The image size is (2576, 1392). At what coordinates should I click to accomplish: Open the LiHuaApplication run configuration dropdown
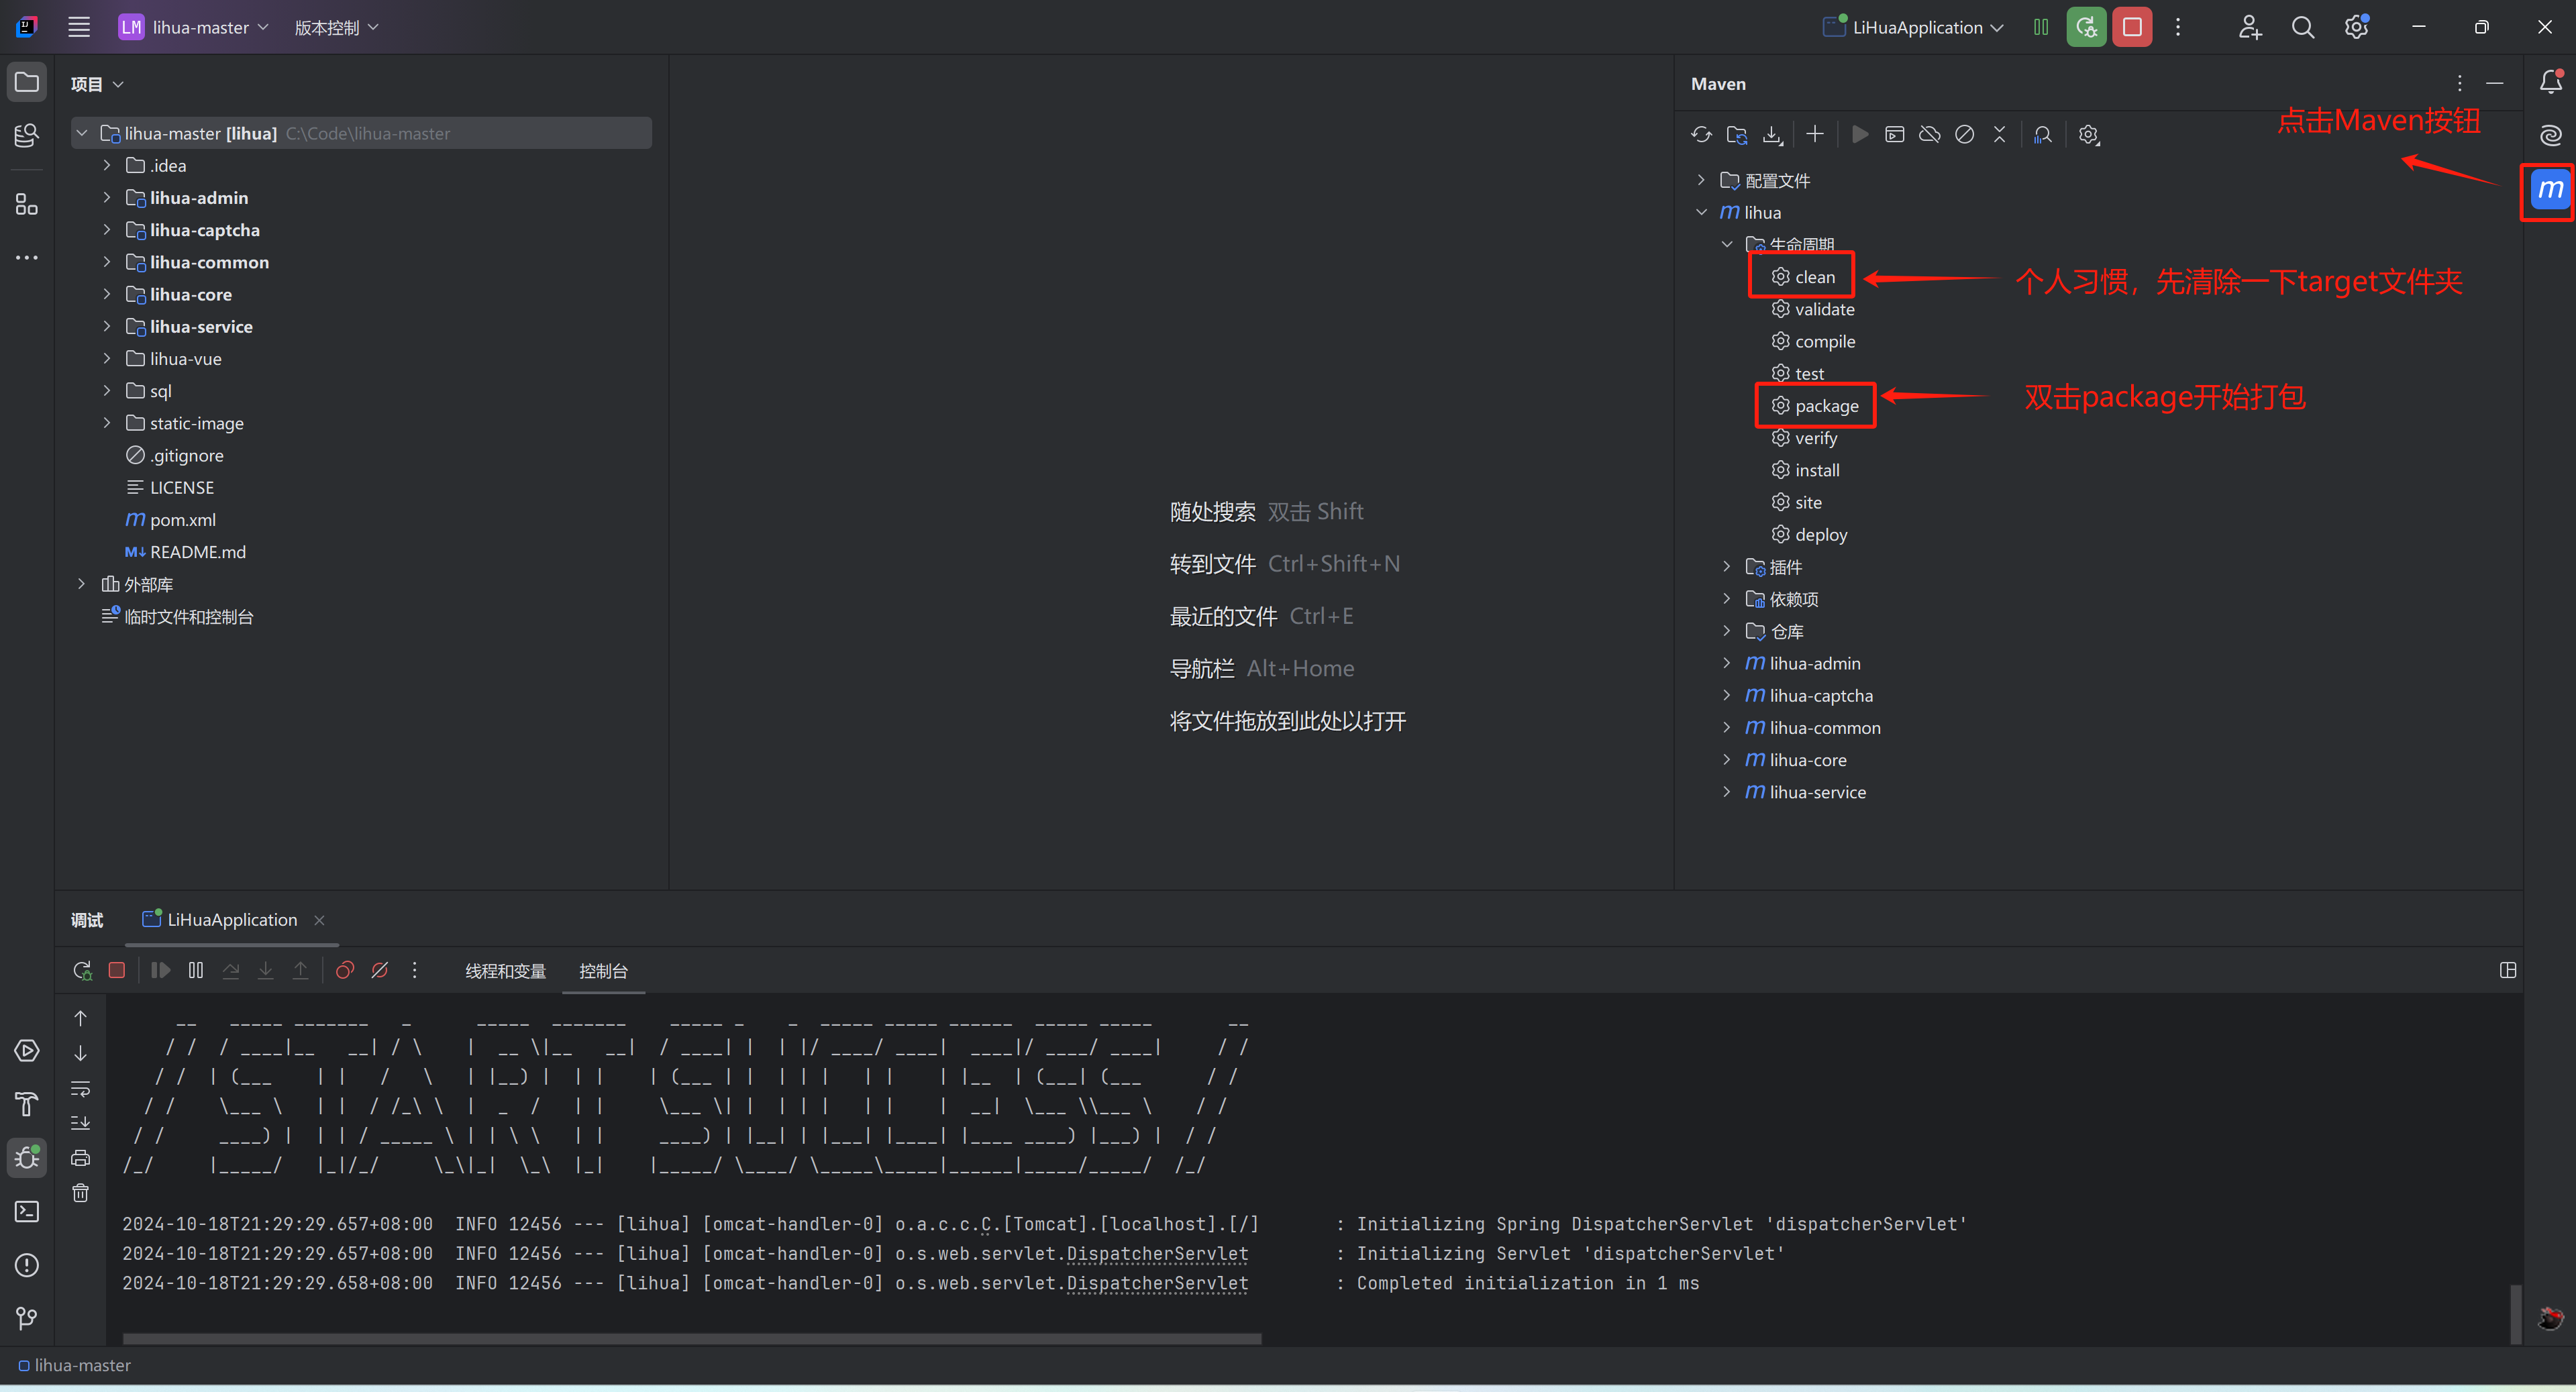[x=1916, y=27]
